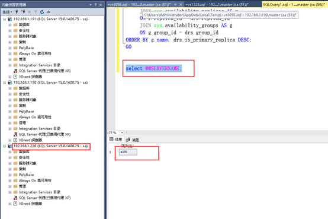This screenshot has height=219, width=328.
Task: Click the square stop icon in Object Explorer toolbar
Action: coord(30,12)
